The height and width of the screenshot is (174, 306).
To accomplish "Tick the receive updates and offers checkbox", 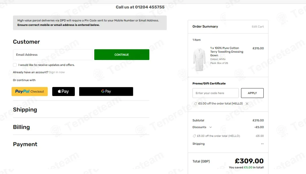I will 15,65.
